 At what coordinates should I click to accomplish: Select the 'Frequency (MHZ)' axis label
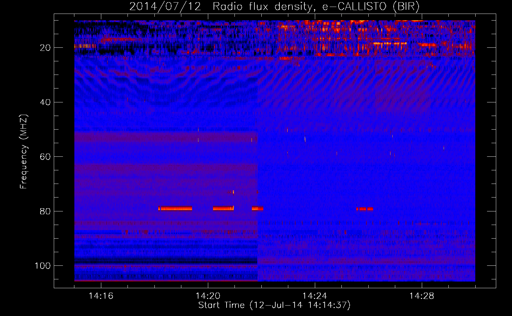(x=24, y=151)
